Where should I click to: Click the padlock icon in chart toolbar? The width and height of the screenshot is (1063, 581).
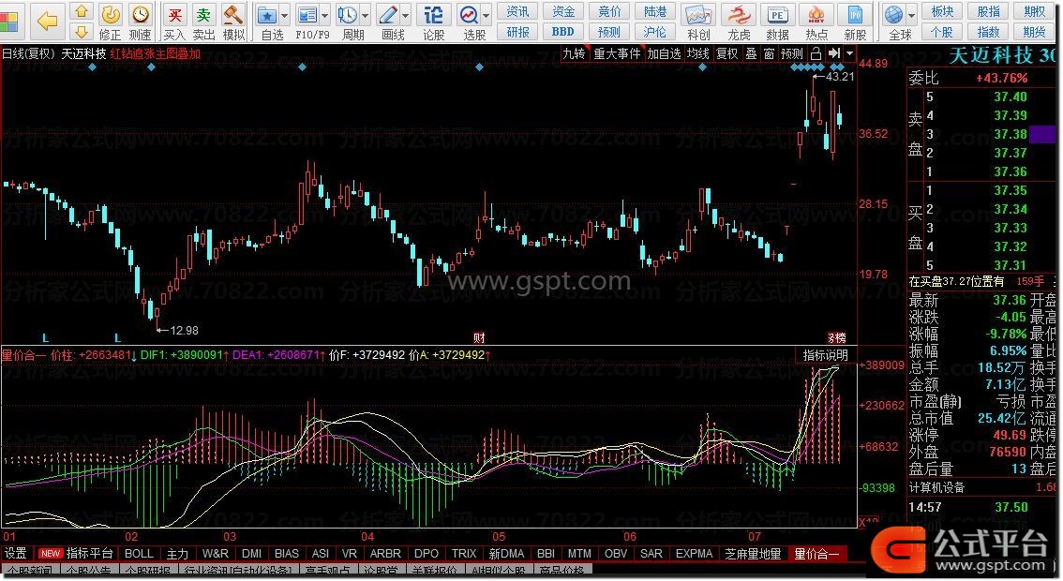coord(816,53)
